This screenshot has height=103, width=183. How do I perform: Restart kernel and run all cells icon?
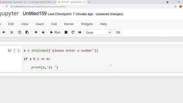[80, 32]
